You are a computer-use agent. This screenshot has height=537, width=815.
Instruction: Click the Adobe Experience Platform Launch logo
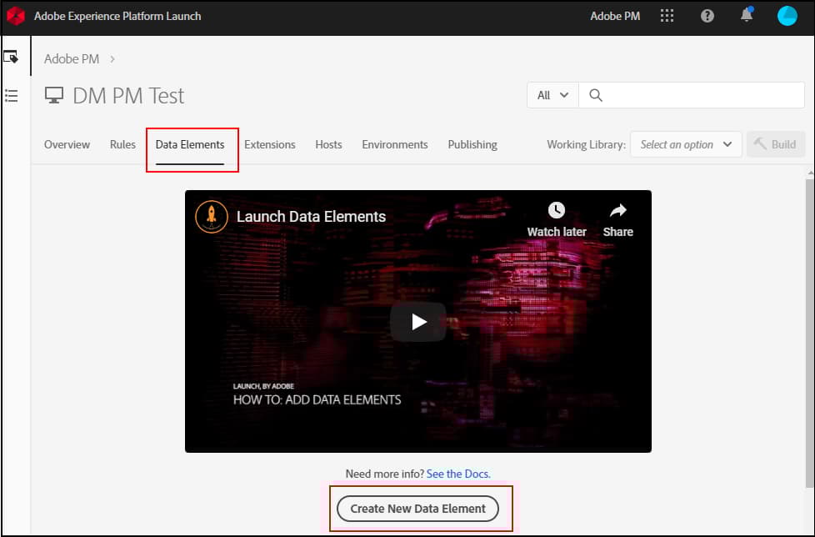point(15,15)
